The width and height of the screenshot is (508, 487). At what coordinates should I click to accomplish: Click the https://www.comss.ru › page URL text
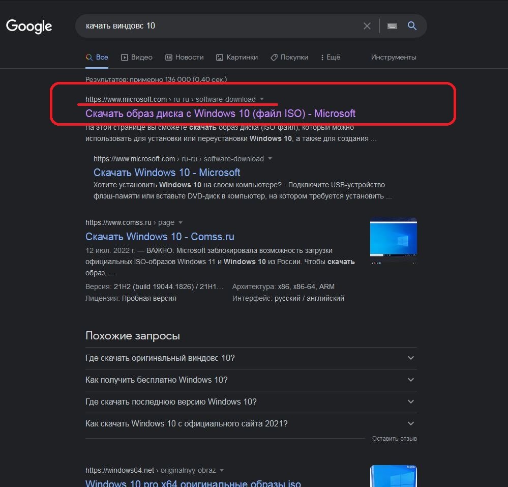pos(130,223)
